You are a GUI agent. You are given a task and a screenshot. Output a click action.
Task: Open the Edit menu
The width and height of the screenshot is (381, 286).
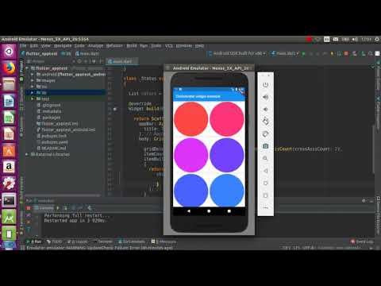(33, 46)
